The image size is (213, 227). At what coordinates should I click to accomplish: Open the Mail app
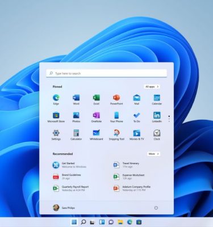click(136, 100)
